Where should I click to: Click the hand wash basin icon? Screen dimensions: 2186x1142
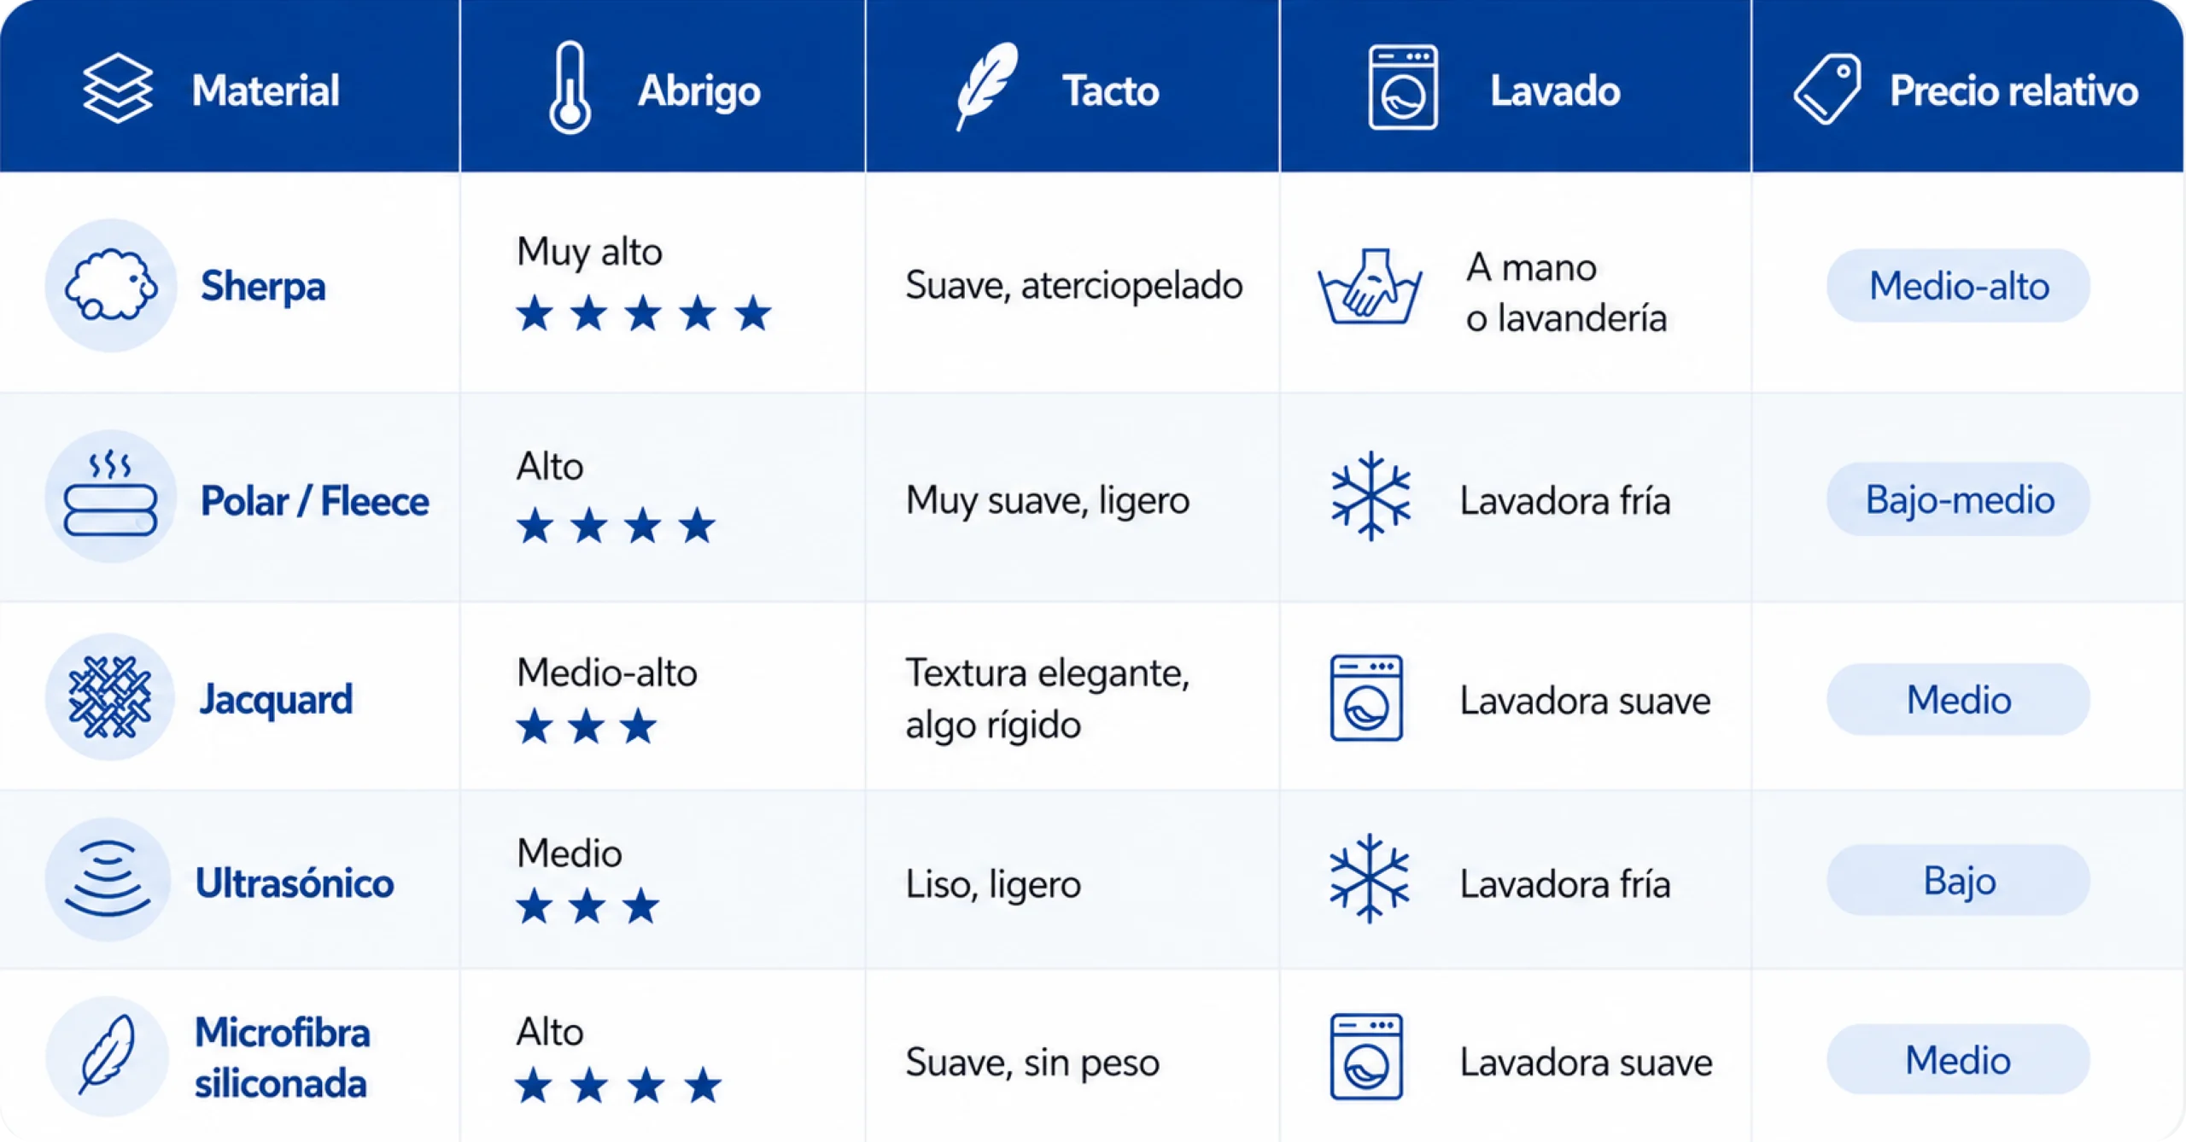tap(1370, 287)
